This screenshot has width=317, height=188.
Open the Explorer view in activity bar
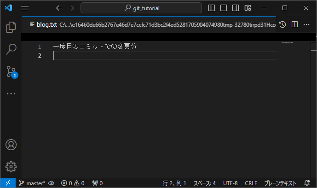coord(11,27)
